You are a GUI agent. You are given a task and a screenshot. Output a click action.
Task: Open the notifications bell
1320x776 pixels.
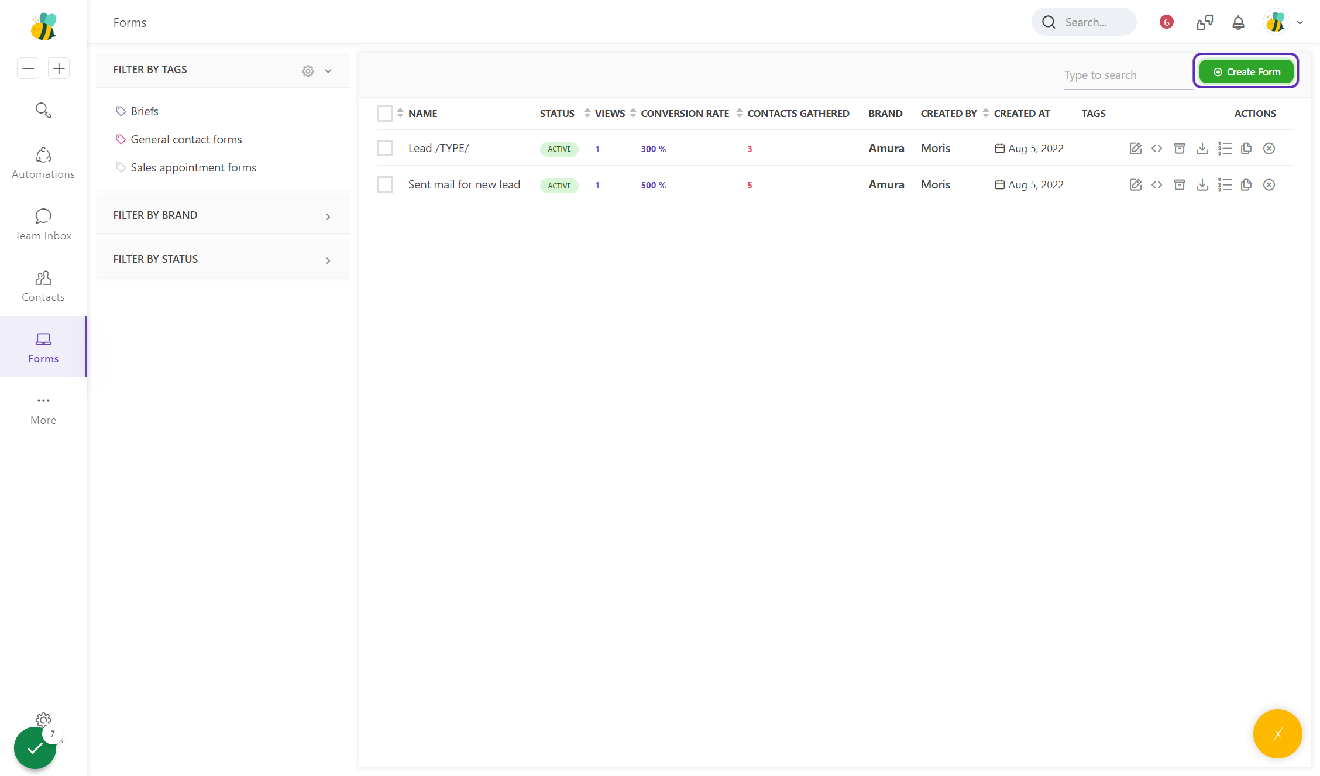tap(1238, 23)
